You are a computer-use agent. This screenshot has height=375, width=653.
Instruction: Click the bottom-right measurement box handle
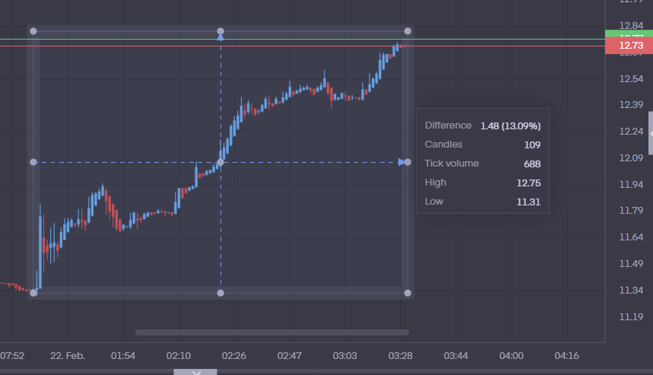coord(407,293)
